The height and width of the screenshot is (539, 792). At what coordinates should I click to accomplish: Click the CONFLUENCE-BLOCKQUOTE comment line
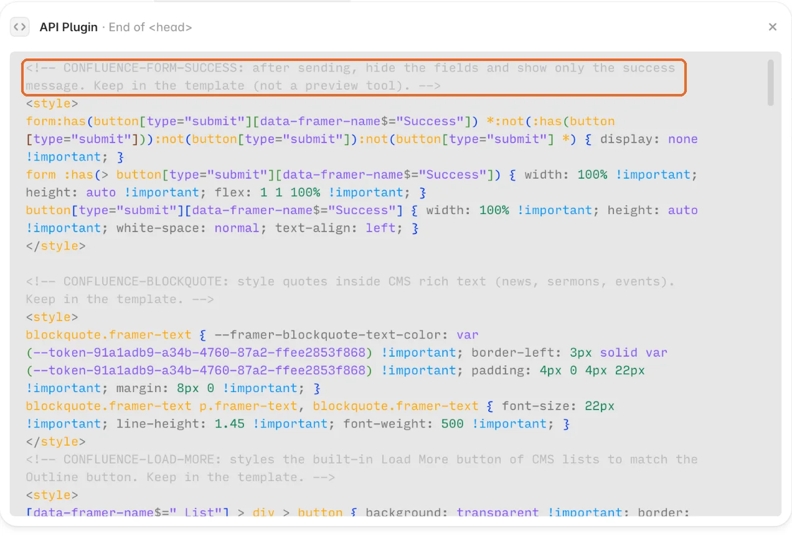[351, 281]
